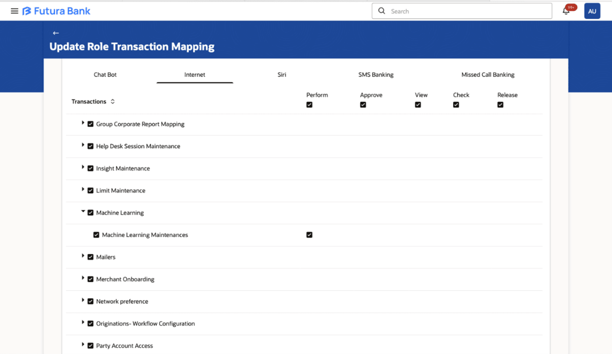The image size is (612, 354).
Task: Uncheck the Perform column header checkbox
Action: [x=309, y=104]
